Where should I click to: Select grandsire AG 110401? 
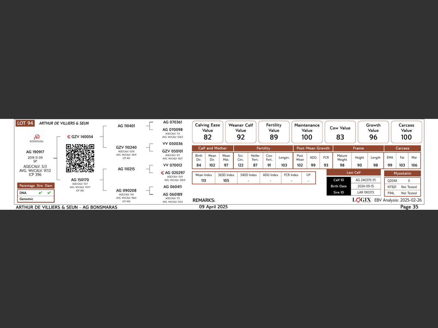[x=126, y=126]
